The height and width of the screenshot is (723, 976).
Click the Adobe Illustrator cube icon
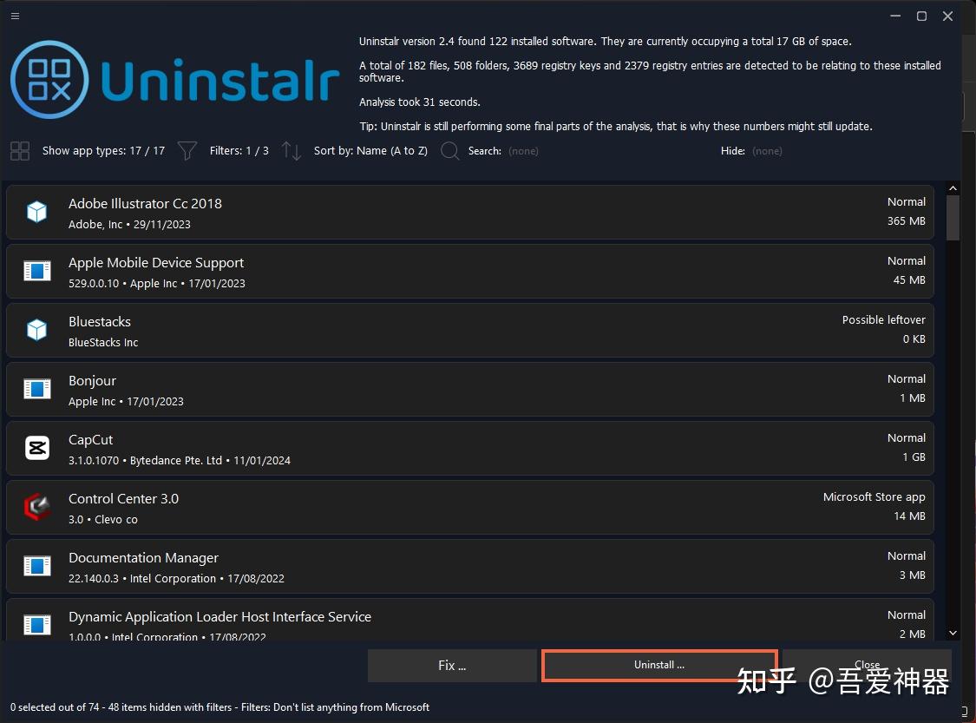tap(36, 213)
